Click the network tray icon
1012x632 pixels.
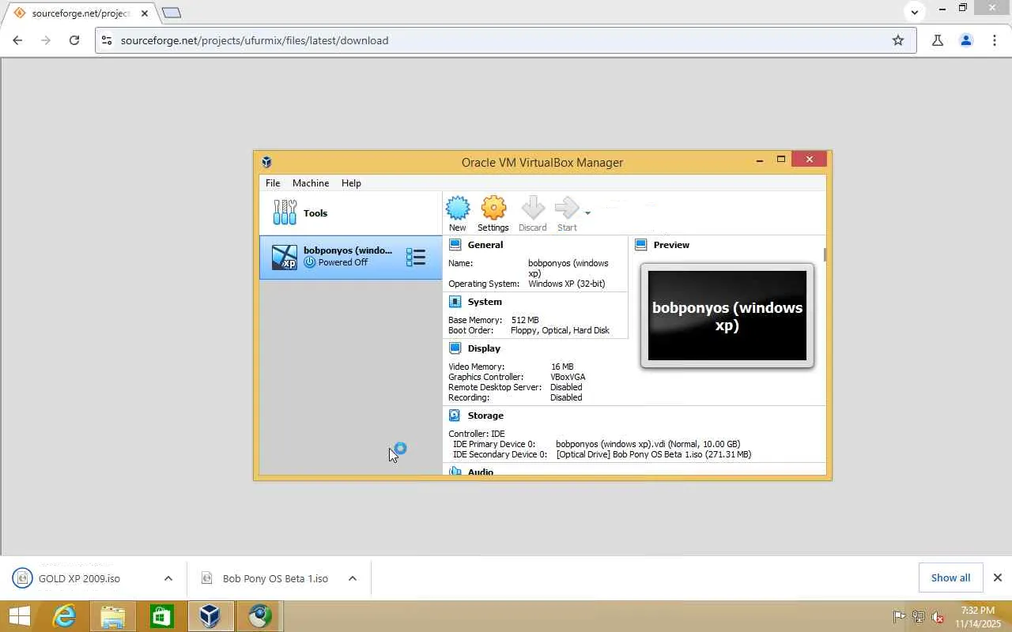tap(919, 617)
